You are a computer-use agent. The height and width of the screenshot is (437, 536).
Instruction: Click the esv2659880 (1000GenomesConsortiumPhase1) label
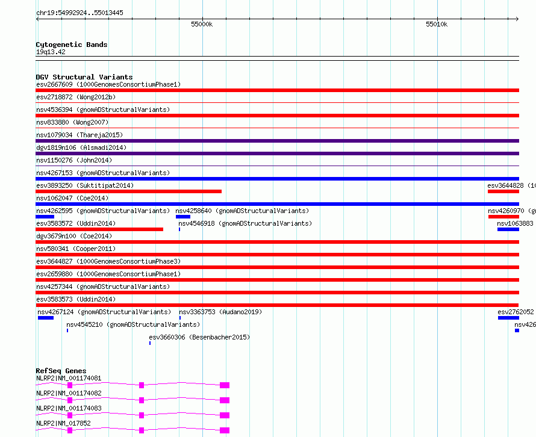pos(108,274)
